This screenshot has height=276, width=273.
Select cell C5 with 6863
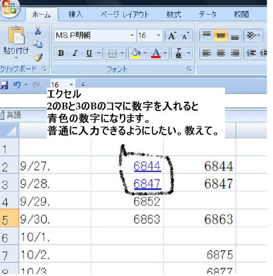point(200,218)
